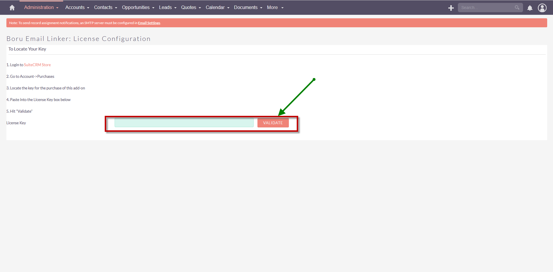
Task: Expand the Administration dropdown arrow
Action: tap(57, 8)
